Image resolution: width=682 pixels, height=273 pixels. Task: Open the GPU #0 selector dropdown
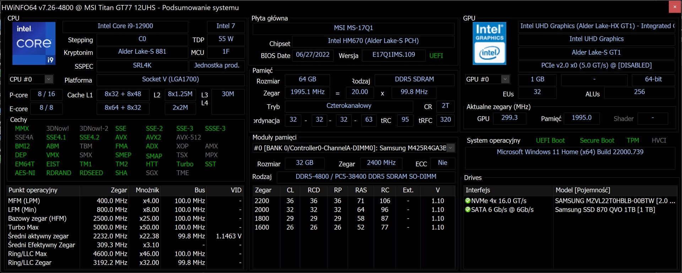505,79
